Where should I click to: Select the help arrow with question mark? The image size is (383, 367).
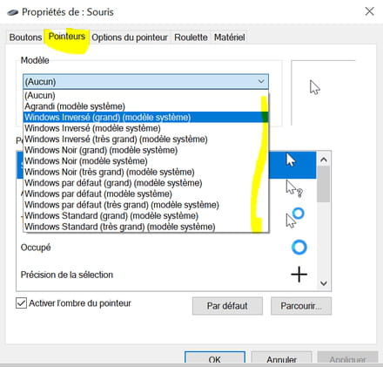pyautogui.click(x=294, y=188)
